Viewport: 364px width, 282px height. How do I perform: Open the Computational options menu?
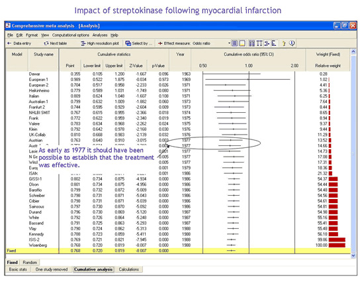(x=71, y=35)
